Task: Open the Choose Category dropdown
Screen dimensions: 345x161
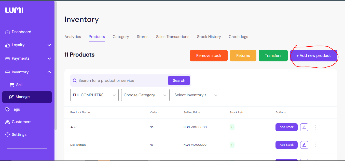Action: (145, 95)
